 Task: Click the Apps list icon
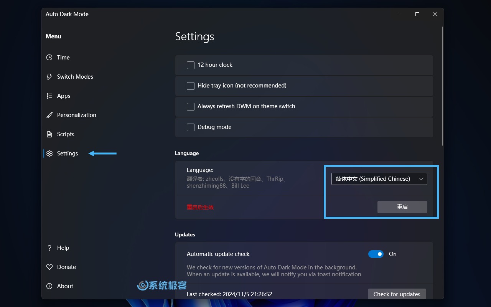pyautogui.click(x=49, y=96)
